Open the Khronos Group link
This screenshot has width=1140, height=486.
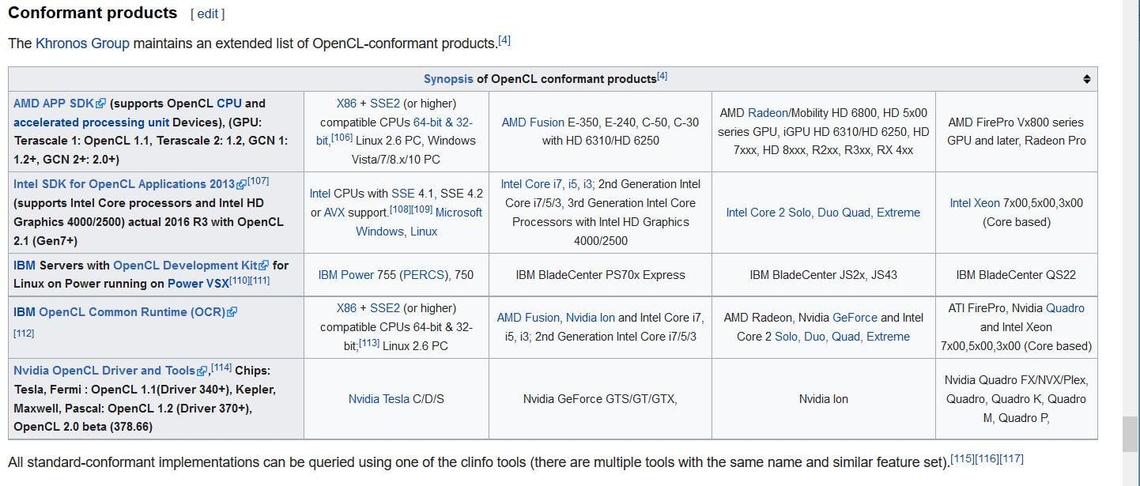[x=82, y=43]
